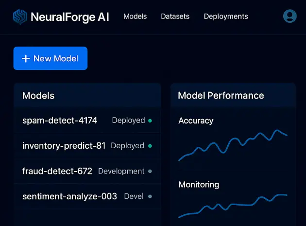Create a model with New Model button
Viewport: 306px width, 226px height.
pos(51,58)
